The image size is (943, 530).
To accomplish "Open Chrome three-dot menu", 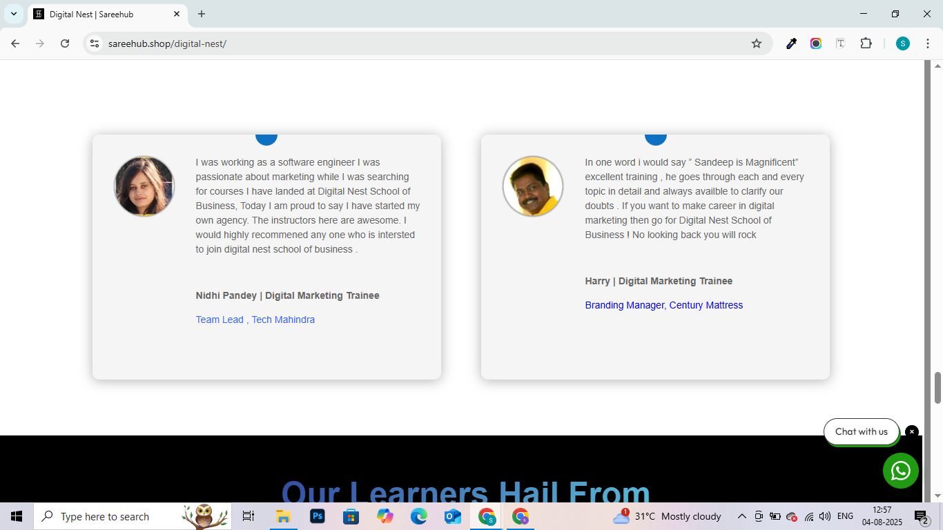I will point(928,43).
